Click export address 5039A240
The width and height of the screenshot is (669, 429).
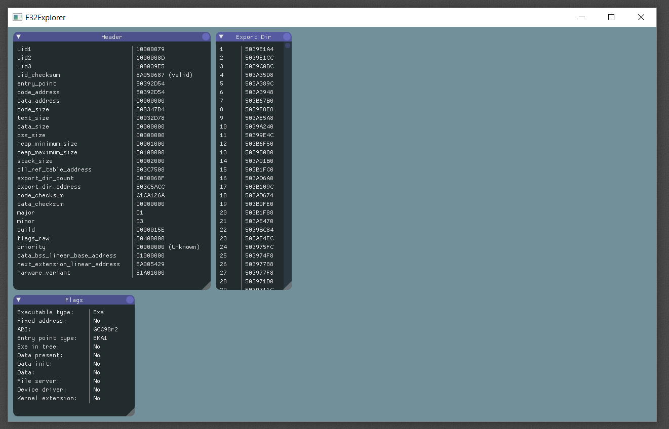click(x=259, y=126)
